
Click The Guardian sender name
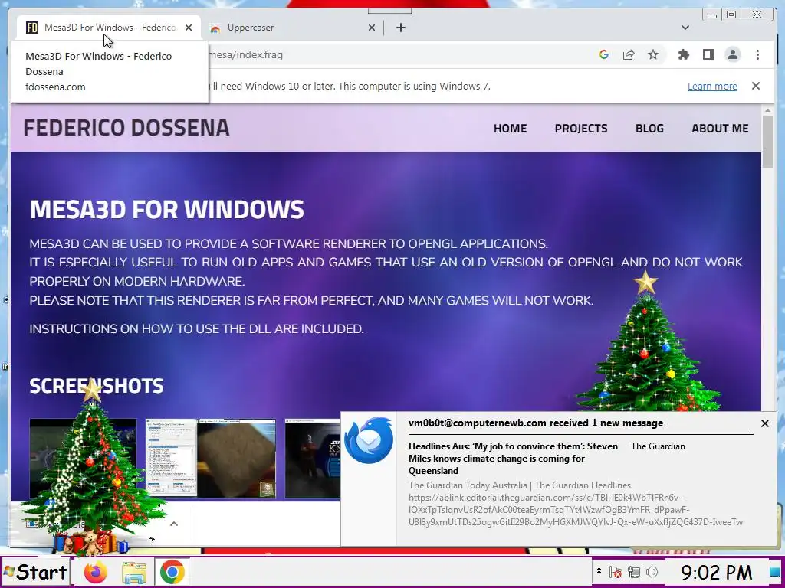point(658,446)
